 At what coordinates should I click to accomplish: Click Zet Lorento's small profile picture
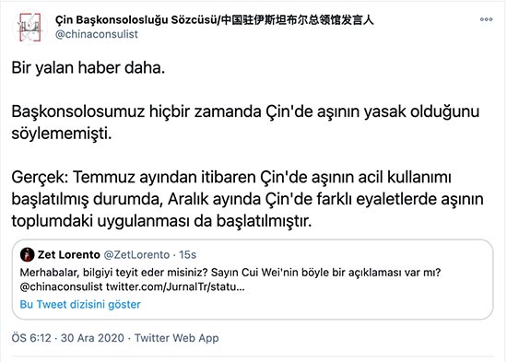[x=27, y=255]
